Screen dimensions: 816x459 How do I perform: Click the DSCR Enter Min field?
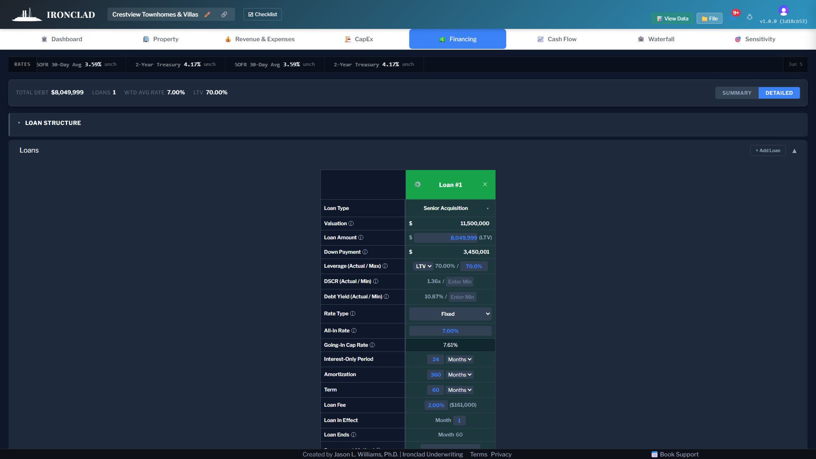pyautogui.click(x=459, y=282)
